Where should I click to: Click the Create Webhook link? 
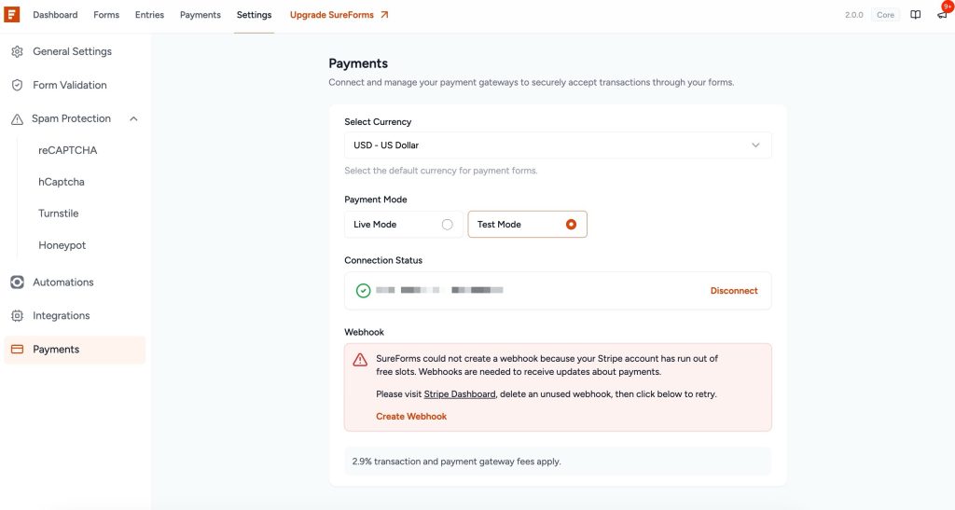point(411,416)
